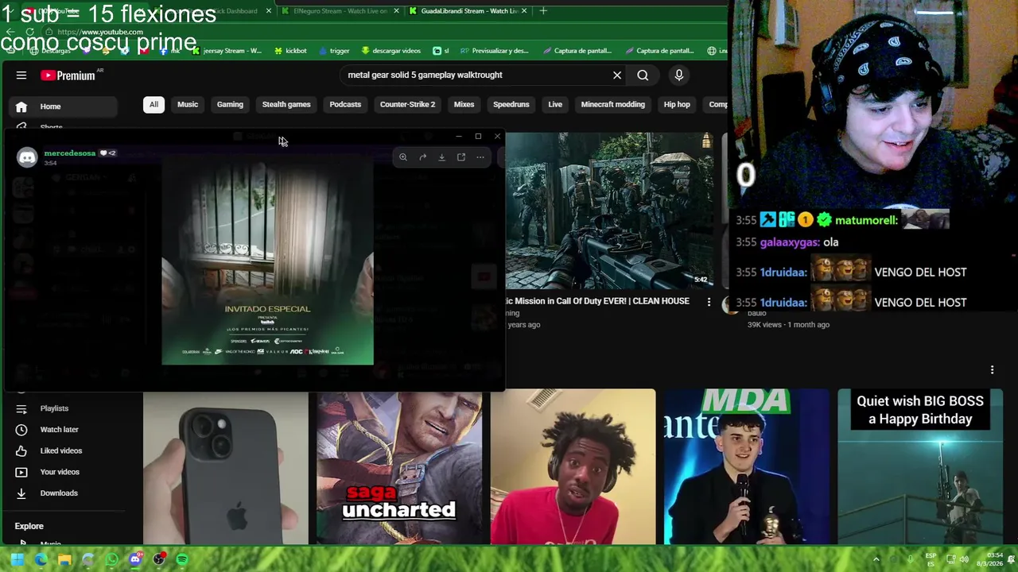
Task: Open options menu for Clean House video
Action: (709, 302)
